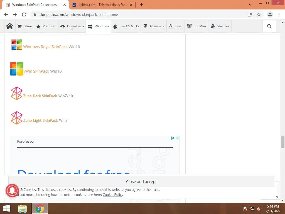Click the page vertical scrollbar thumb
The height and width of the screenshot is (214, 285).
[x=282, y=142]
